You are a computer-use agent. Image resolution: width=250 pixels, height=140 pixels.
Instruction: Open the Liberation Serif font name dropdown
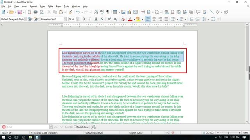(65, 19)
